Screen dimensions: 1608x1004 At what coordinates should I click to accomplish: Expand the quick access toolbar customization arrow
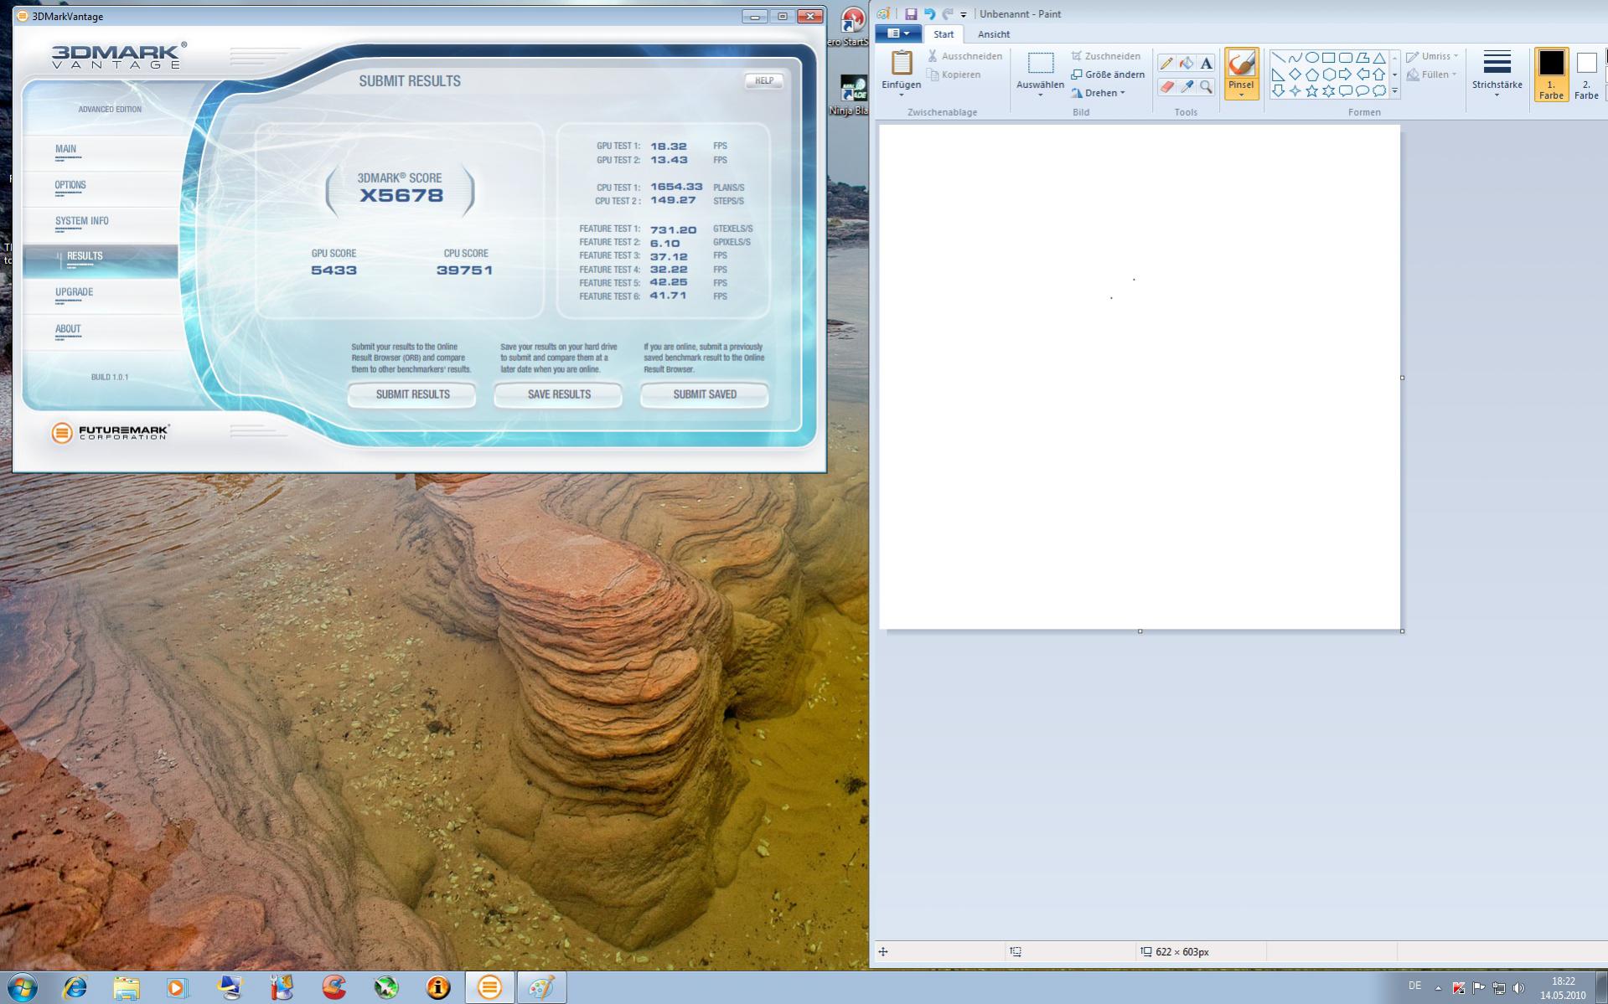tap(964, 14)
